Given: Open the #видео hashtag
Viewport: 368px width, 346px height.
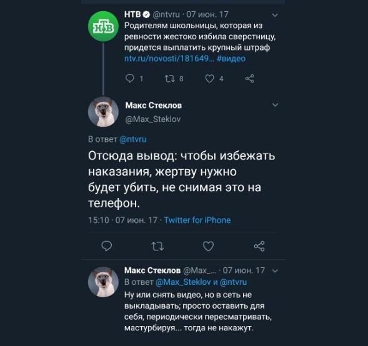Looking at the screenshot, I should tap(231, 59).
